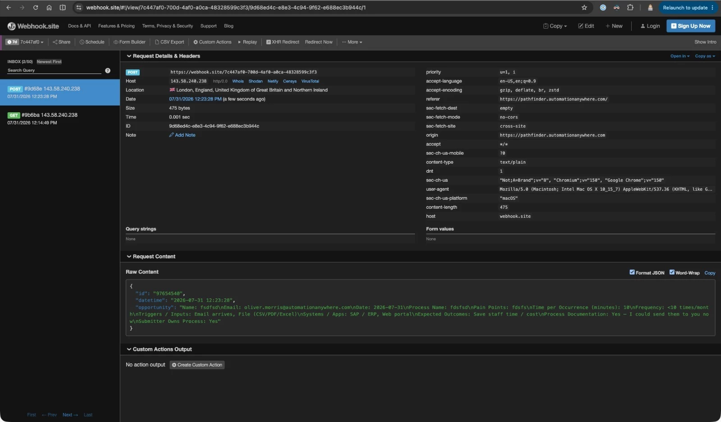721x422 pixels.
Task: Open Docs & API menu
Action: point(79,26)
